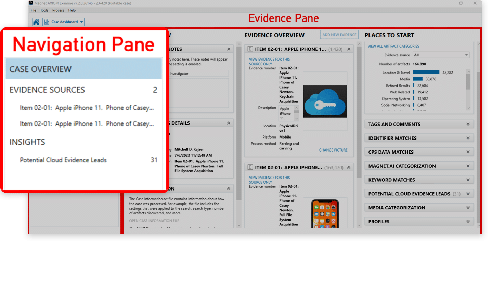
Task: Click evidence item icon on the 1,420 card header
Action: pyautogui.click(x=250, y=49)
